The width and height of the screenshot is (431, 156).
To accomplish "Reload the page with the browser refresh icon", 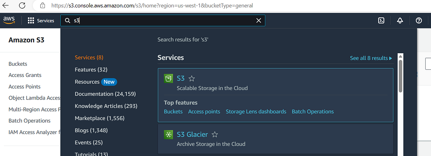I will pos(22,5).
